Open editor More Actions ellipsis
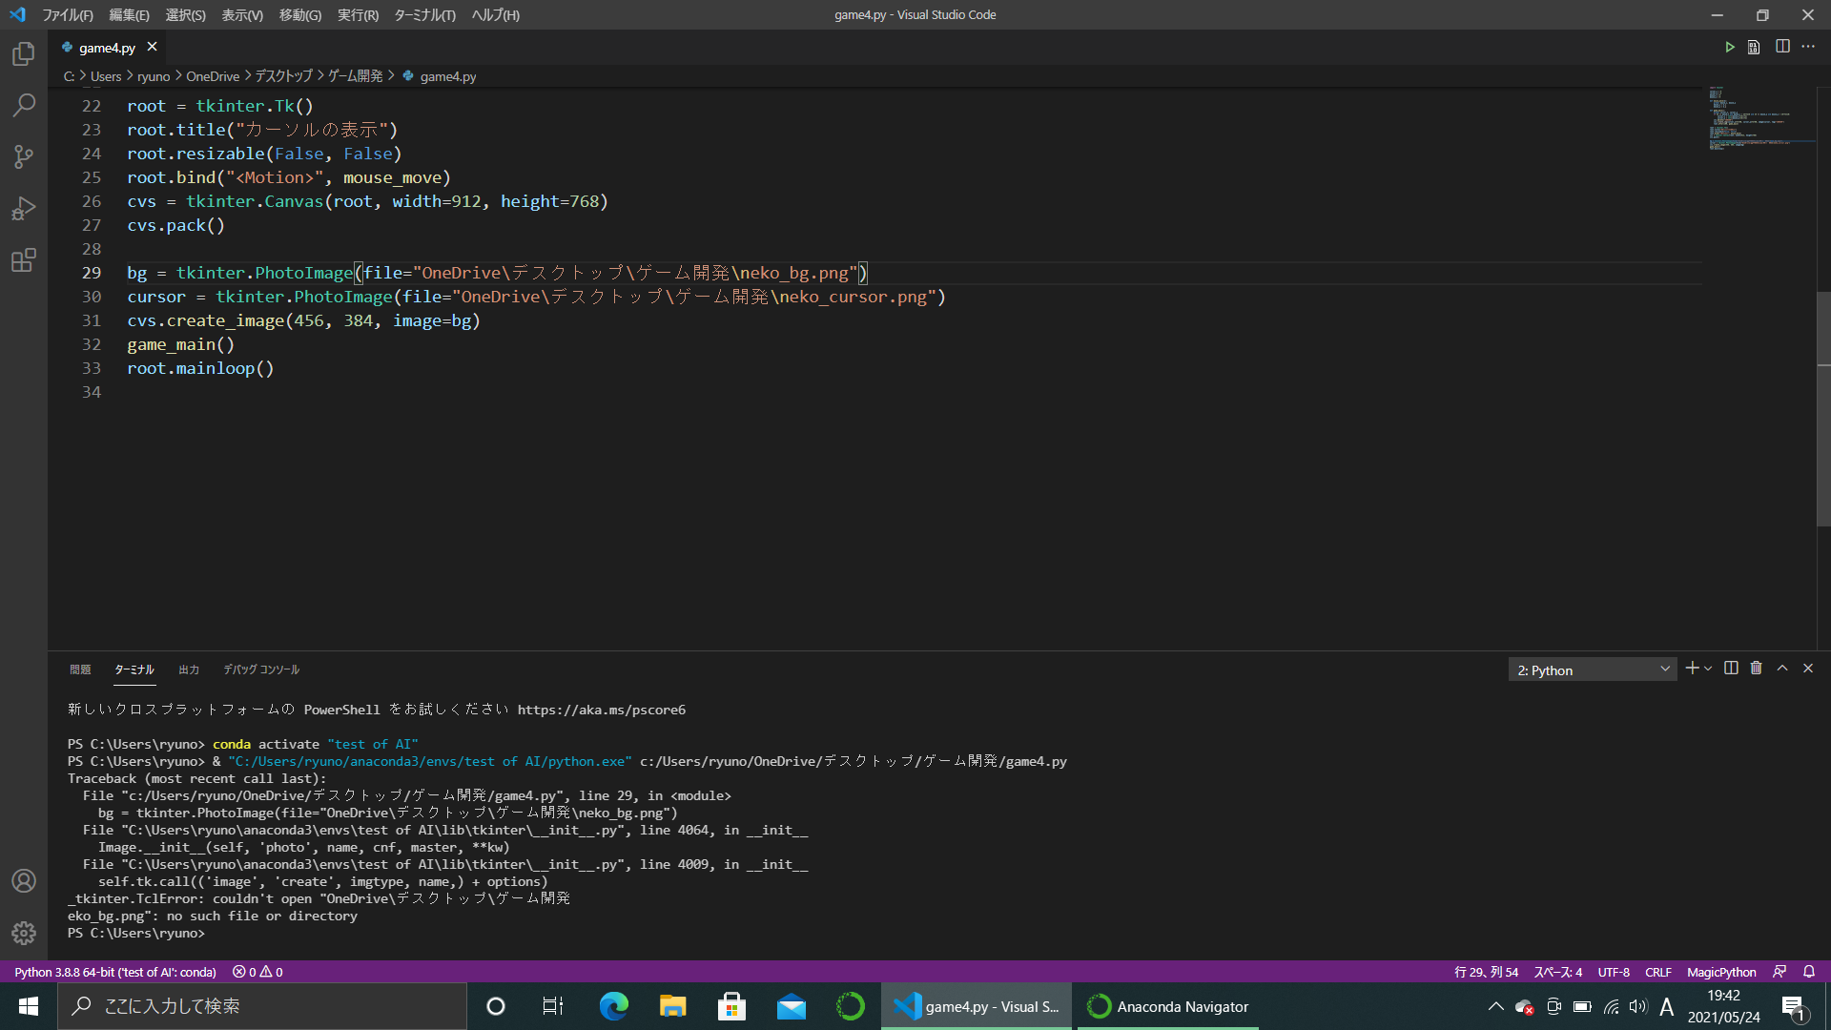 point(1808,47)
